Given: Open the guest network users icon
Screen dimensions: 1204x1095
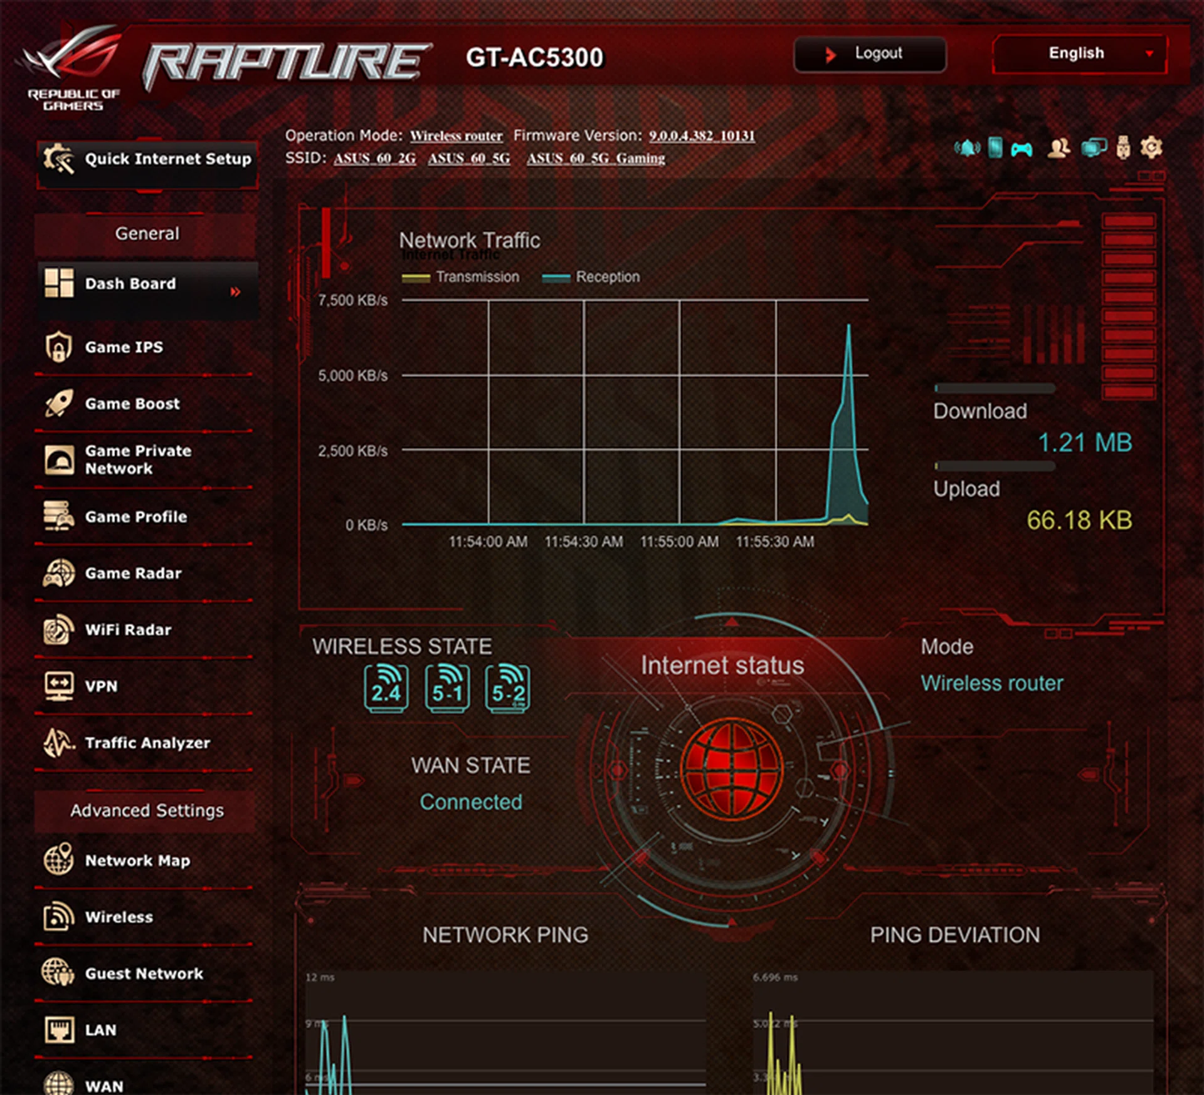Looking at the screenshot, I should (x=1059, y=148).
